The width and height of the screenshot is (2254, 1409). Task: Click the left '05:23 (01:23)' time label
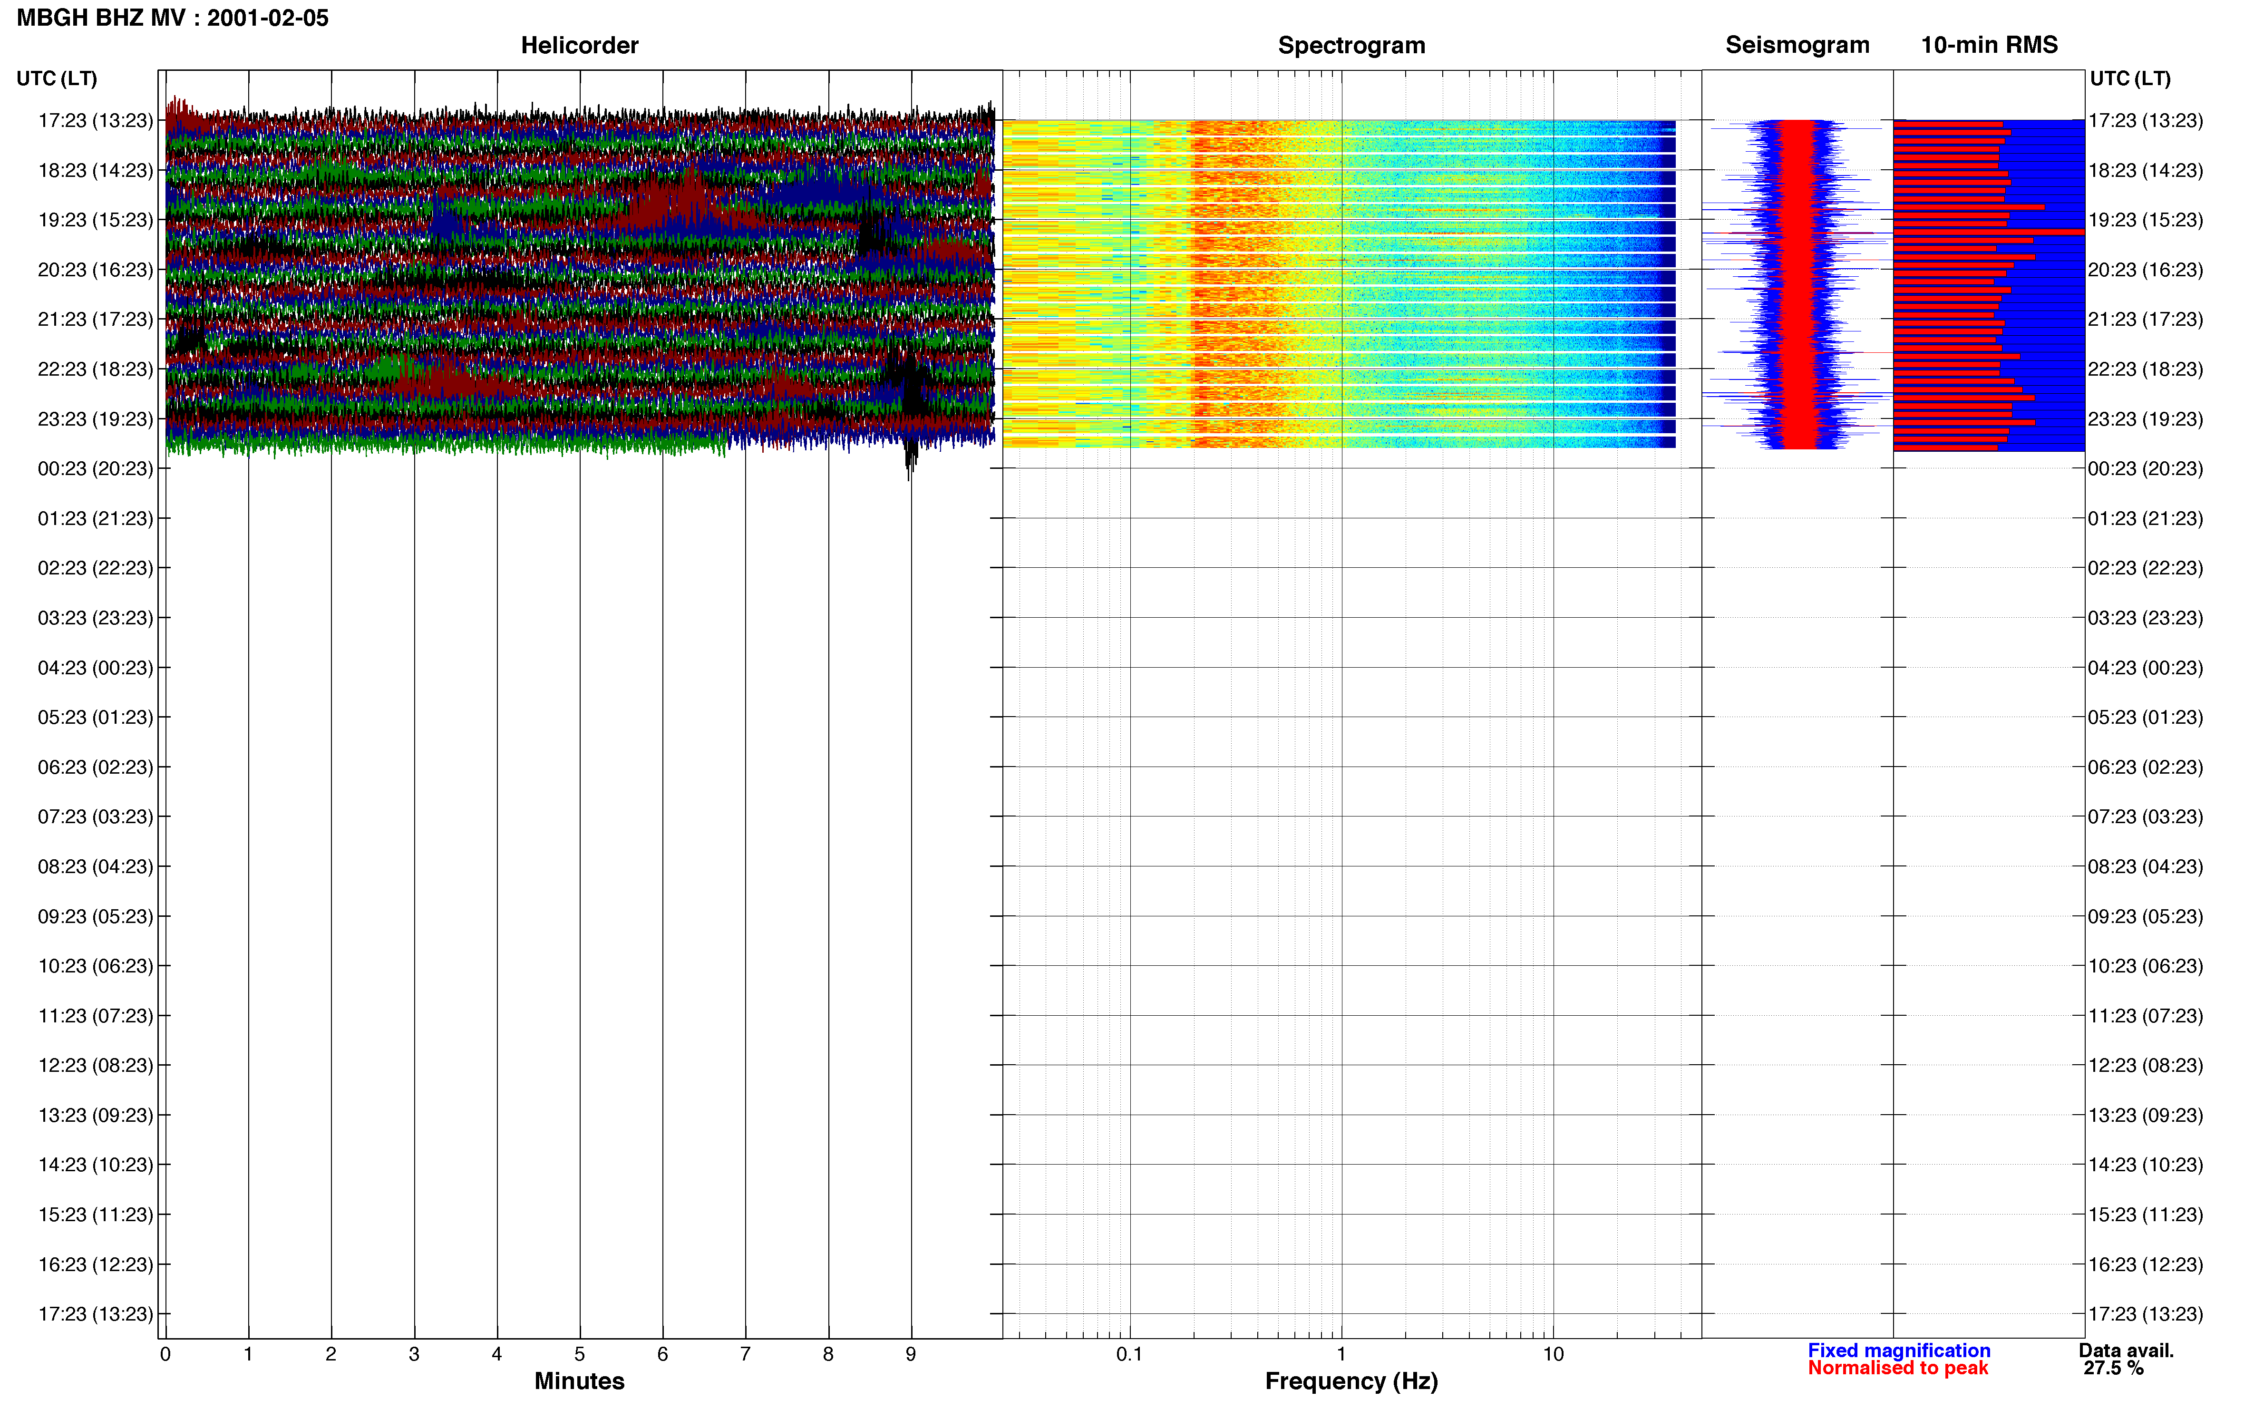[95, 717]
